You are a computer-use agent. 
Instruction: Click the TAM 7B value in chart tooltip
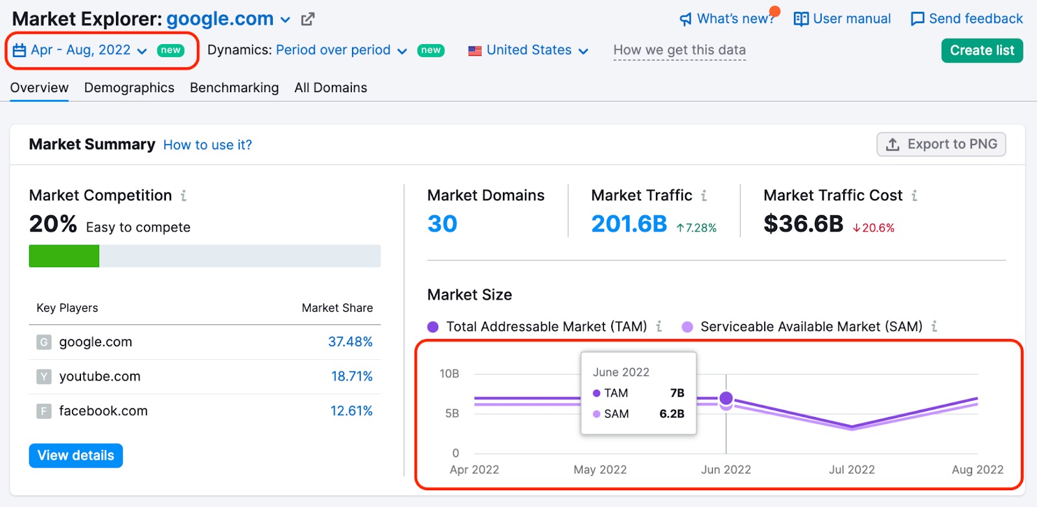677,393
